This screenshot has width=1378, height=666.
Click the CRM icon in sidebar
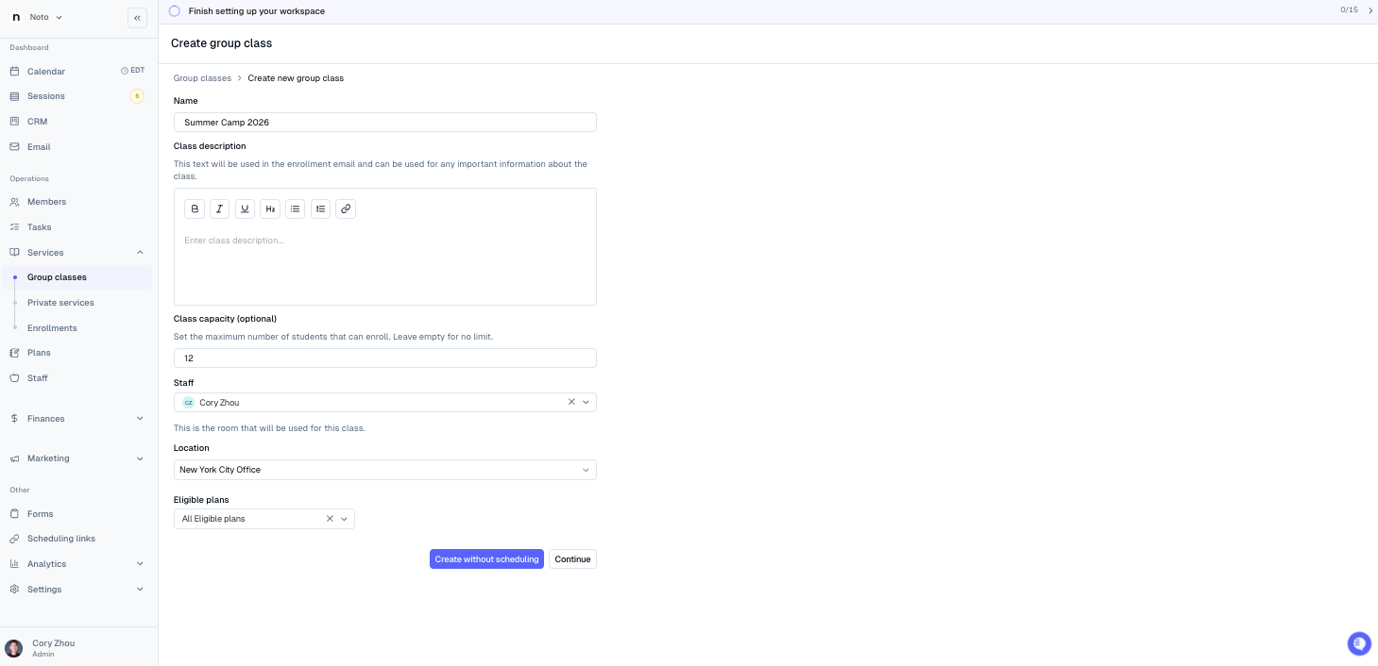14,122
